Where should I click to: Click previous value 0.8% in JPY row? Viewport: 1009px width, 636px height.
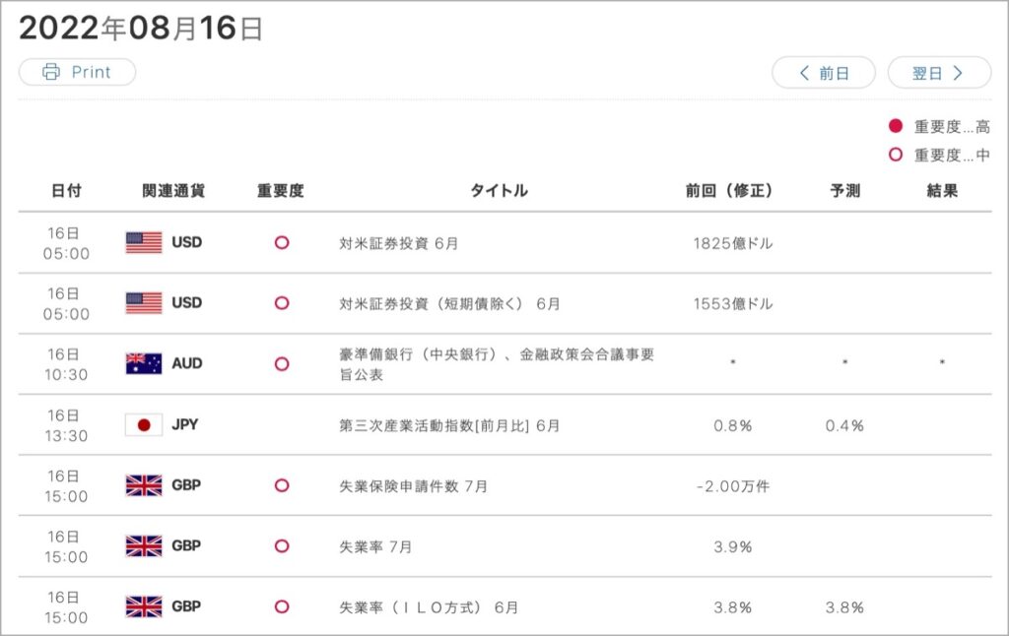[x=733, y=425]
